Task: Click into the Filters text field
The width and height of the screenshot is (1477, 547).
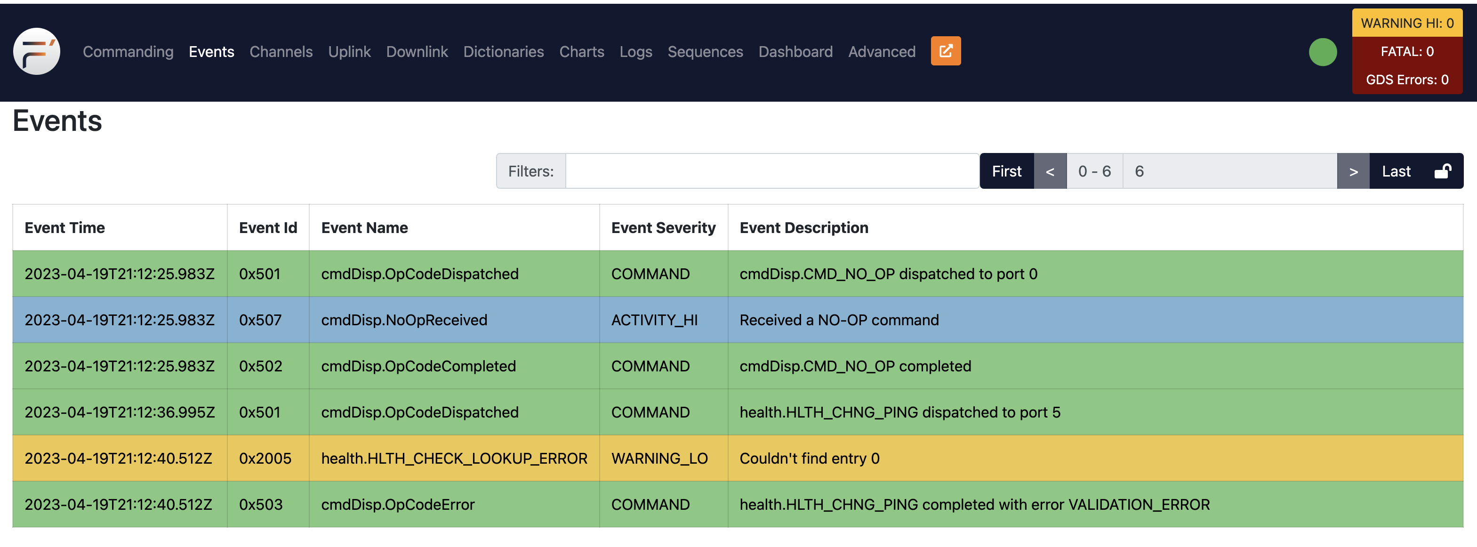Action: (771, 171)
